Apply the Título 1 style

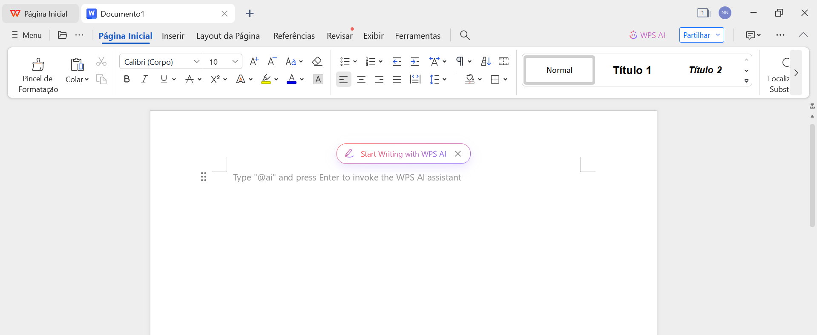(x=632, y=70)
